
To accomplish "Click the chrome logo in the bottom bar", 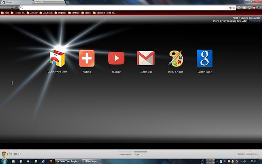I will (x=11, y=154).
